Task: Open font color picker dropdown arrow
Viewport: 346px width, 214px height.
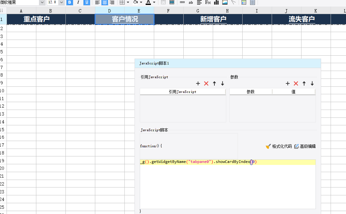Action: pyautogui.click(x=154, y=2)
